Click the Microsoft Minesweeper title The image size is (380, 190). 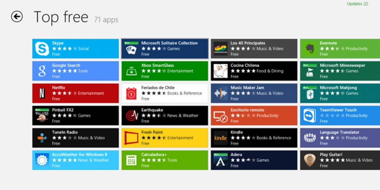click(x=342, y=65)
